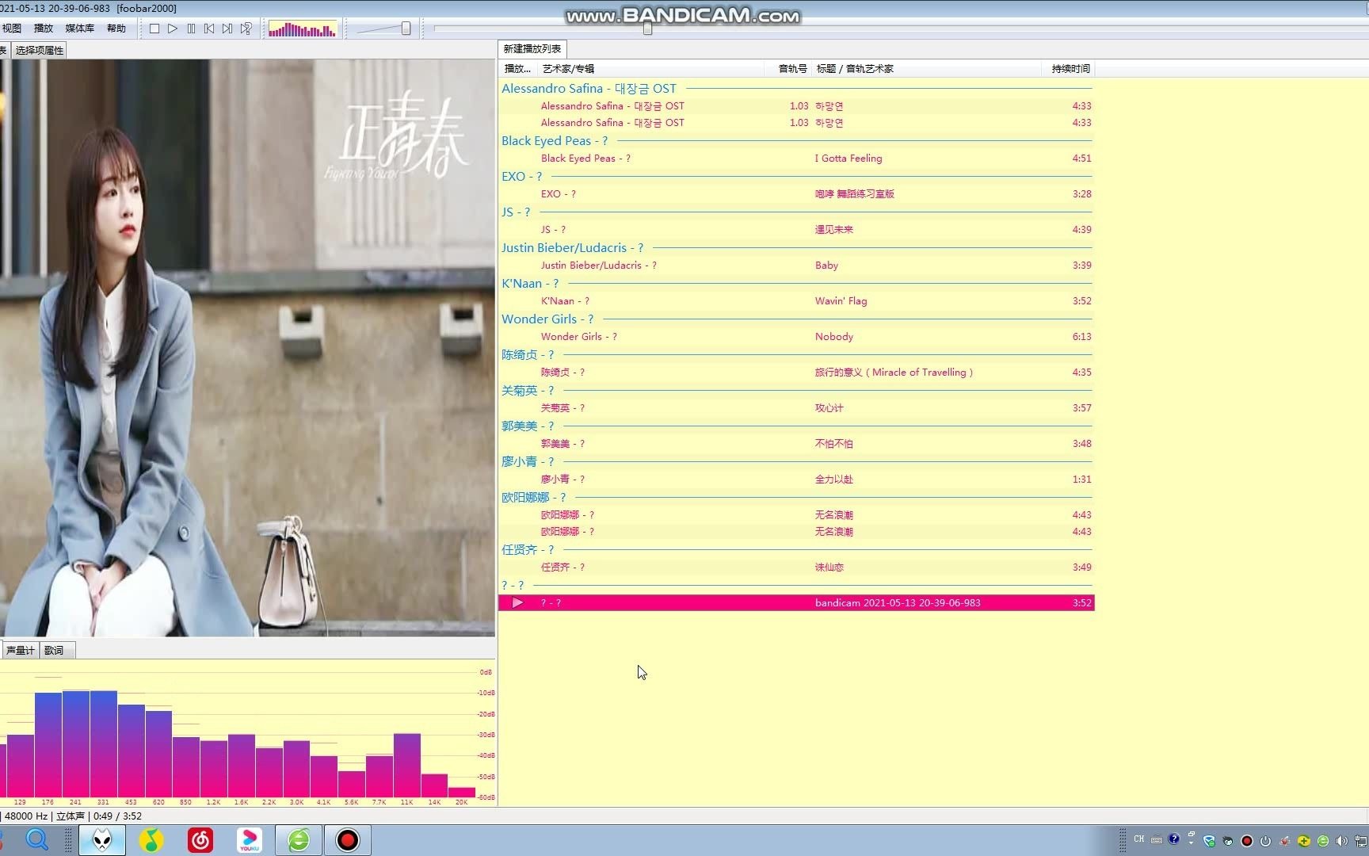Screen dimensions: 1369x856
Task: Play a random track with the toolbar button
Action: (x=246, y=29)
